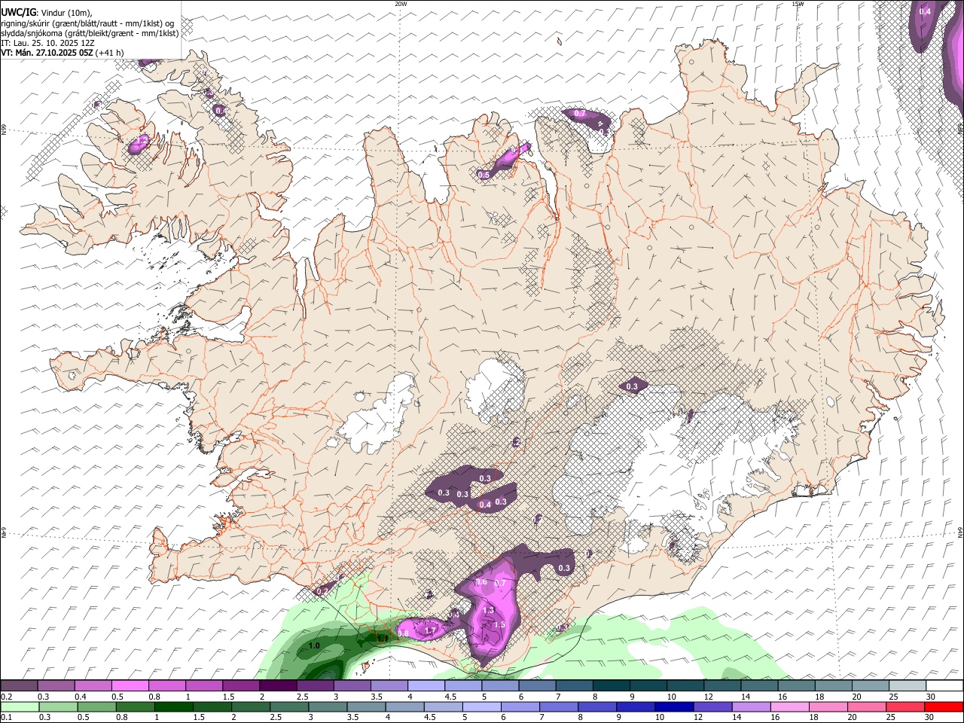
Task: Pick the lilac 14 rain legend swatch
Action: click(x=752, y=706)
